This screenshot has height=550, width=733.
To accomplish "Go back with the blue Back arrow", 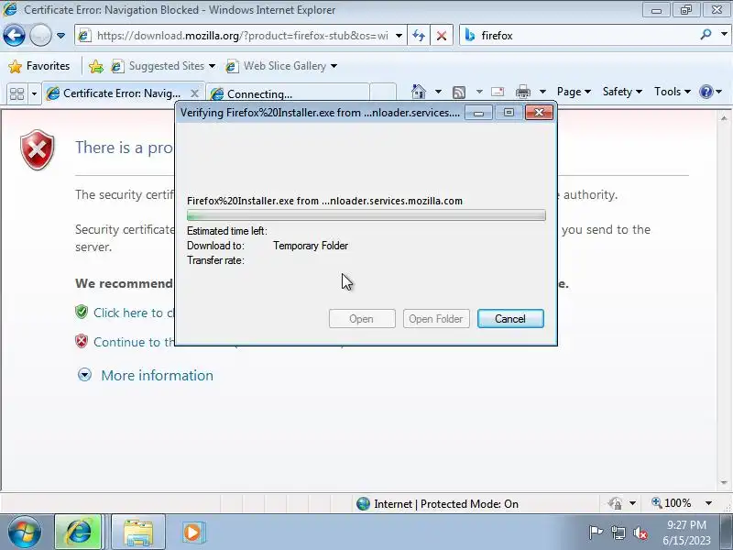I will 14,36.
